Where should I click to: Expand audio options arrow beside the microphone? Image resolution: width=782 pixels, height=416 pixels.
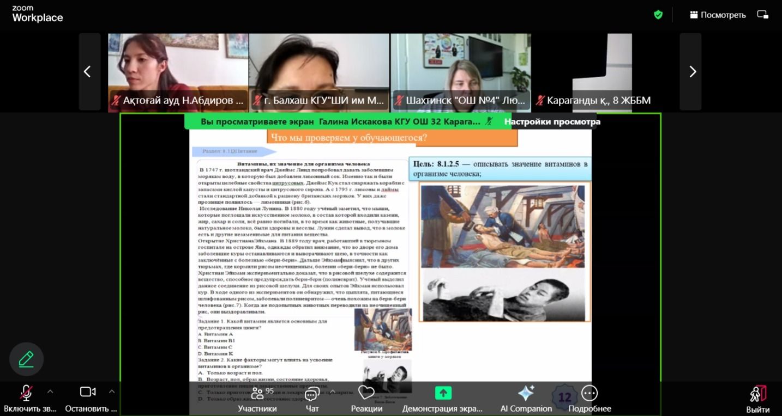(50, 391)
